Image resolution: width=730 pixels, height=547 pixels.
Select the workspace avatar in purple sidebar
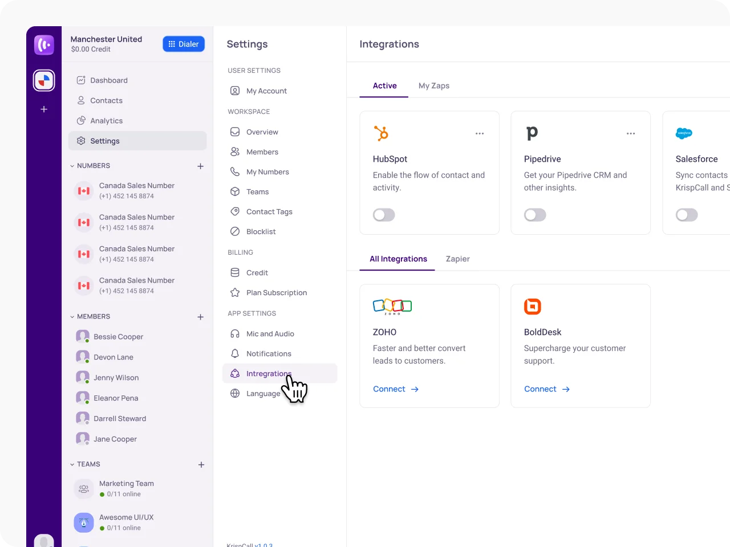(x=44, y=81)
